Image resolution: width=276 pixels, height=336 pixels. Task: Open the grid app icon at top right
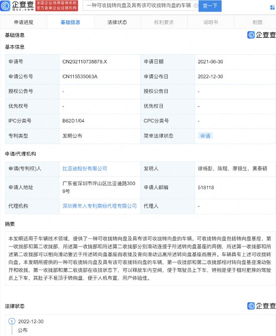(272, 8)
